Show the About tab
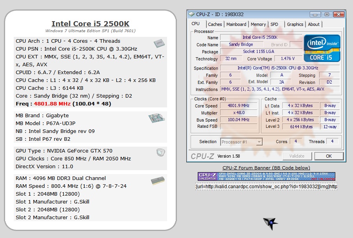This screenshot has width=353, height=238. [314, 24]
